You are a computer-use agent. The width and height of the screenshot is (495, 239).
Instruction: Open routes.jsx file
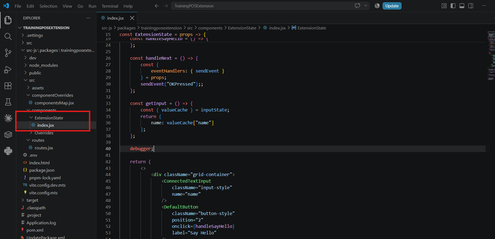[x=56, y=148]
